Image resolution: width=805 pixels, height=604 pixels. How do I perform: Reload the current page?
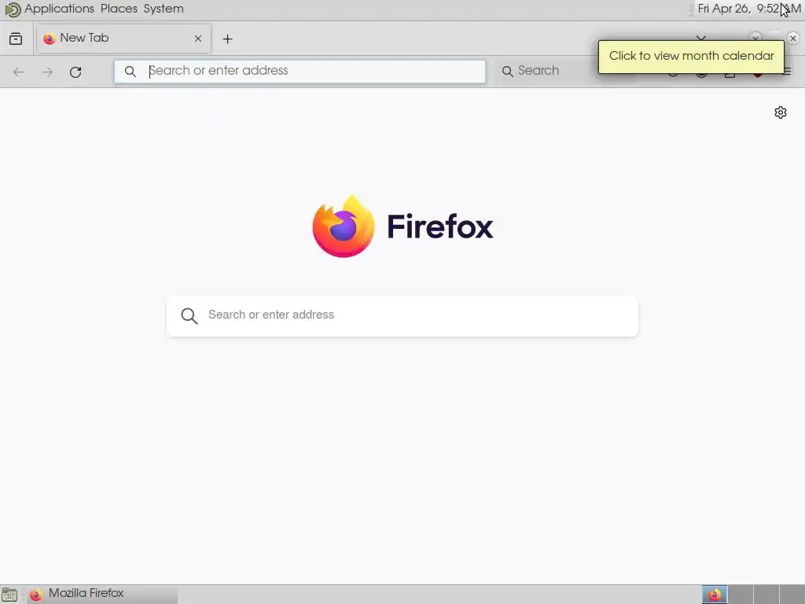pyautogui.click(x=75, y=72)
